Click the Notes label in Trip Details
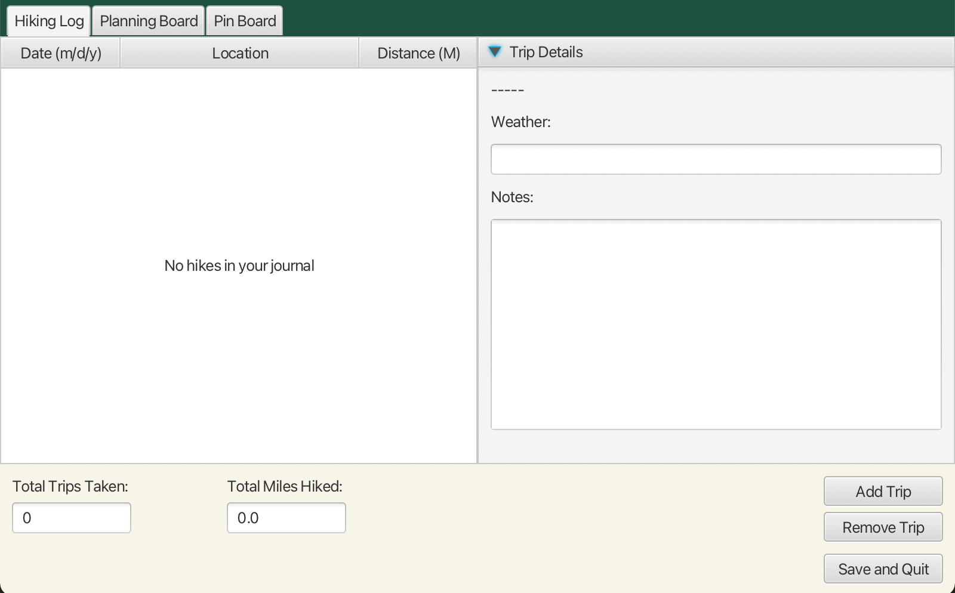The image size is (955, 593). coord(512,197)
